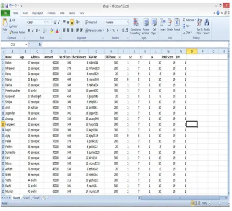Open the File tab
This screenshot has width=232, height=211.
click(x=5, y=13)
